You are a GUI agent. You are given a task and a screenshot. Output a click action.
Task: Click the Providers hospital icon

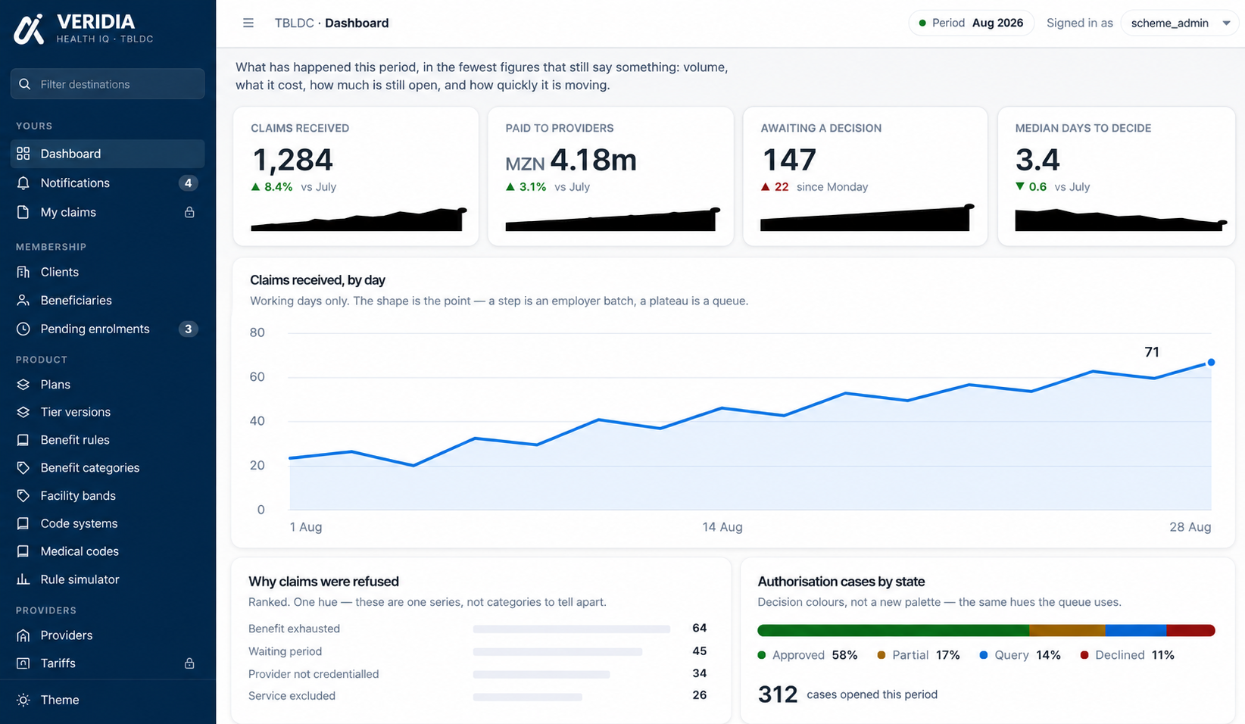pyautogui.click(x=23, y=635)
